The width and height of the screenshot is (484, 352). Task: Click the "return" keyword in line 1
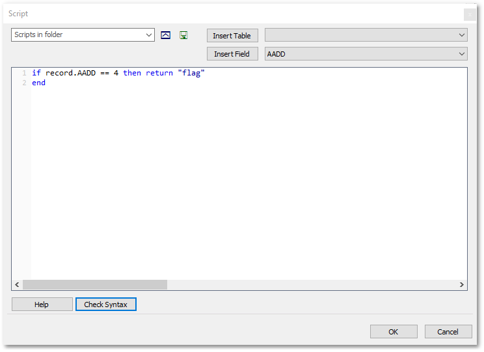[159, 73]
